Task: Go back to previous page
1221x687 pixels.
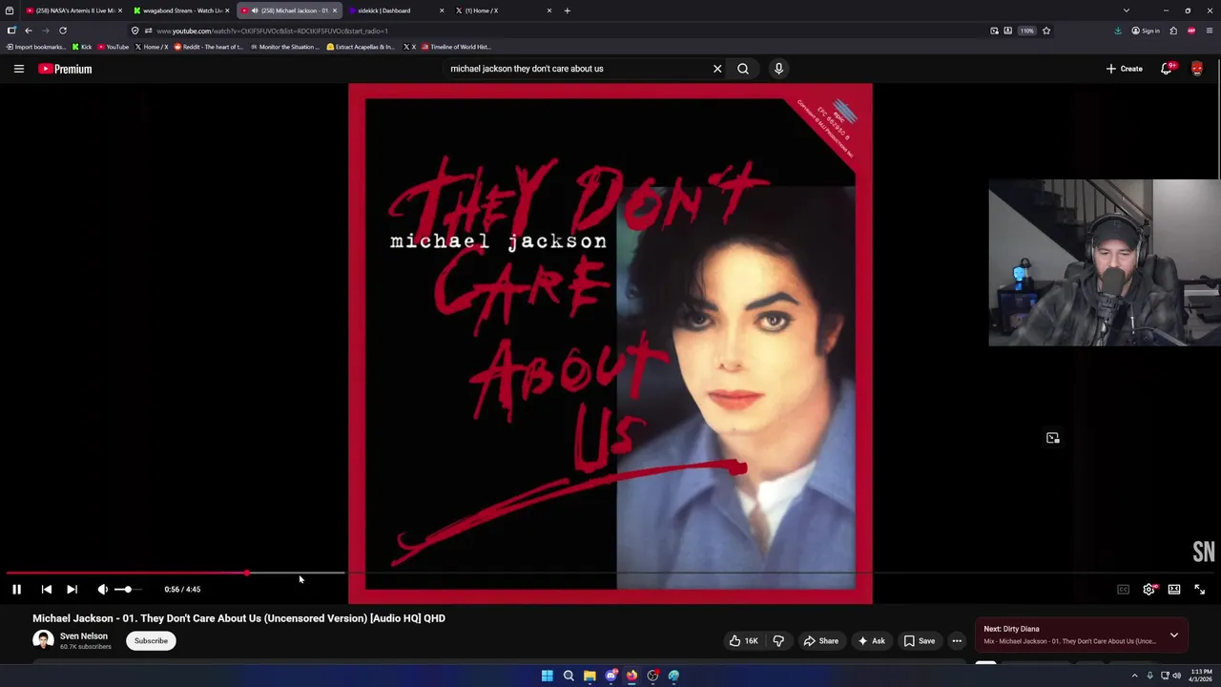Action: point(28,31)
